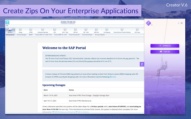191x119 pixels.
Task: Click the Create Zip button
Action: click(x=165, y=46)
